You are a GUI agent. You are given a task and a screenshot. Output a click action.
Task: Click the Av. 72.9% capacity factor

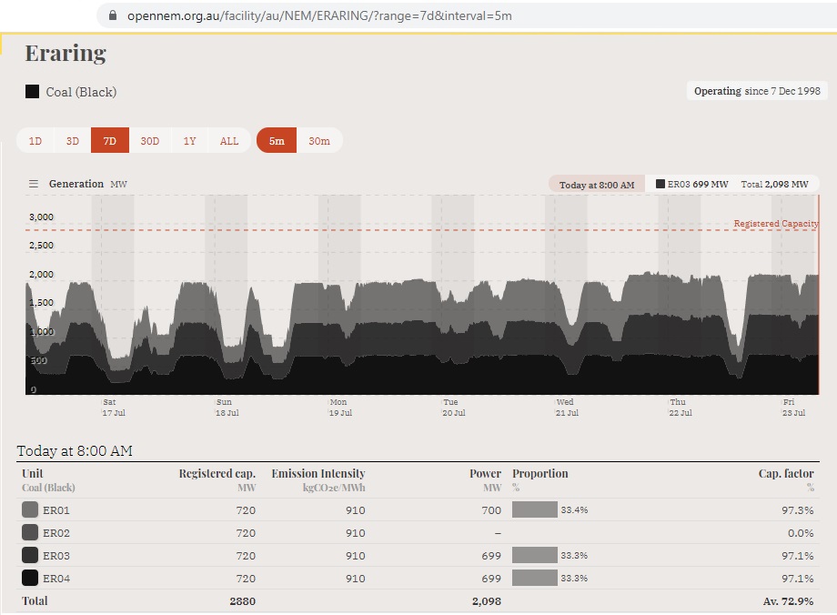point(789,601)
